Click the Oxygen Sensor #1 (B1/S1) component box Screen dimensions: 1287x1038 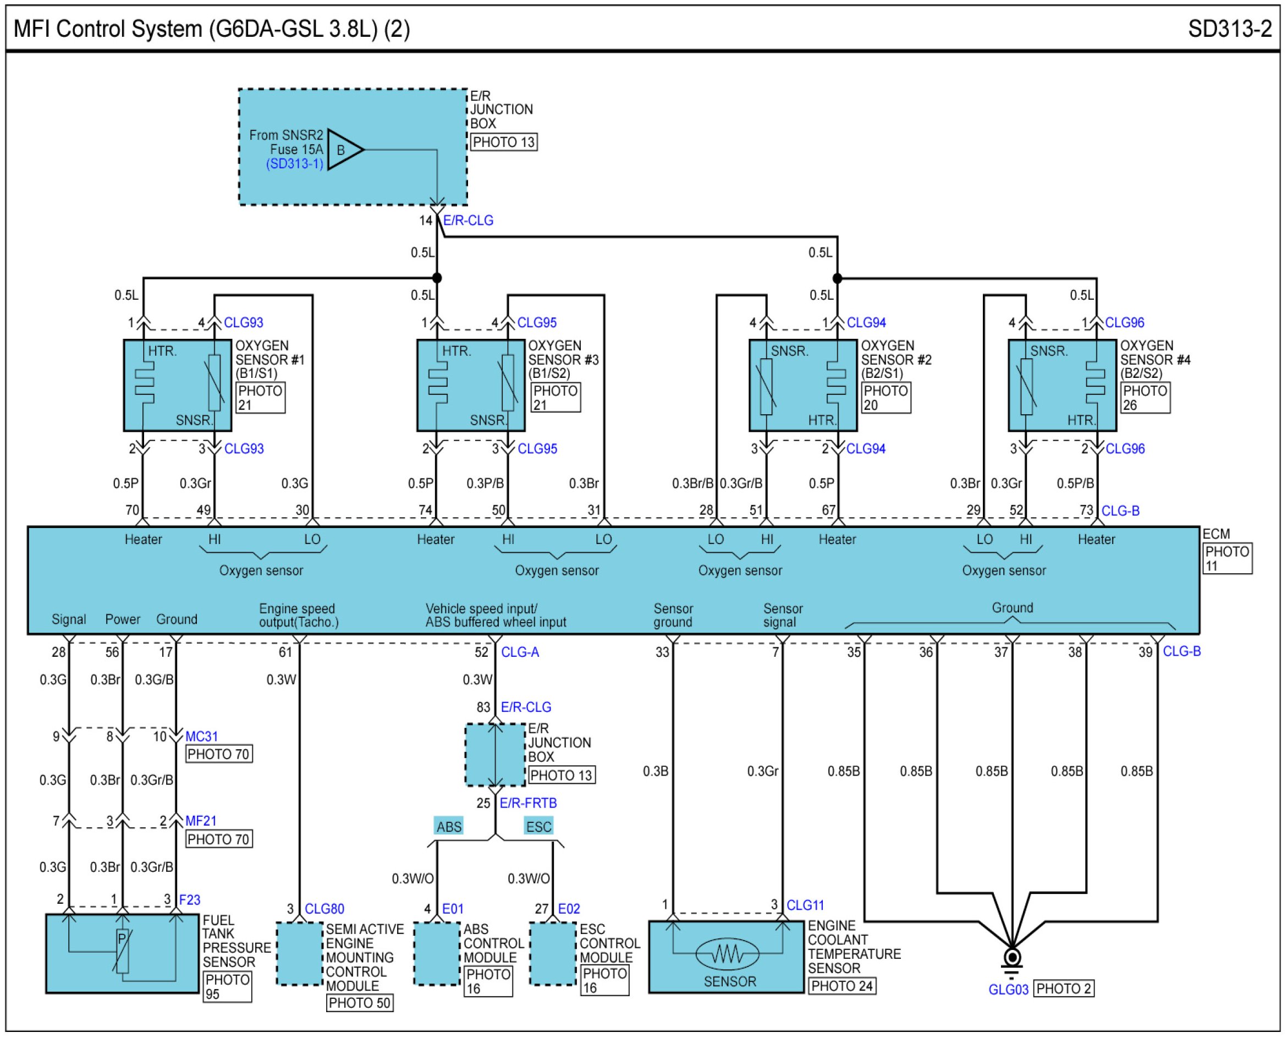pyautogui.click(x=178, y=386)
